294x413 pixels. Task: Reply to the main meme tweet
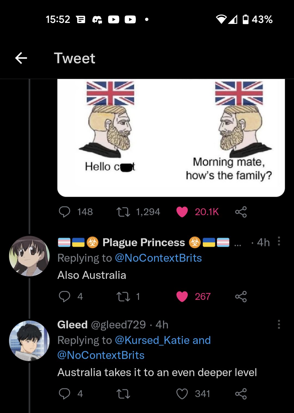65,212
